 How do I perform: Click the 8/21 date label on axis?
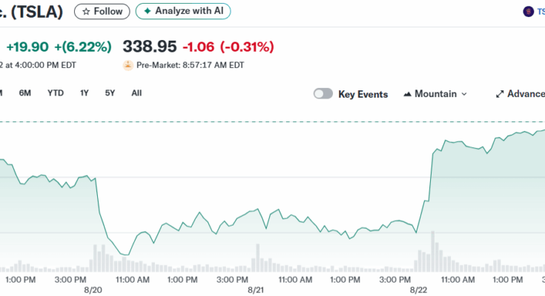pos(256,290)
